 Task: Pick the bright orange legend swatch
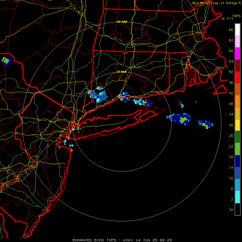click(237, 102)
